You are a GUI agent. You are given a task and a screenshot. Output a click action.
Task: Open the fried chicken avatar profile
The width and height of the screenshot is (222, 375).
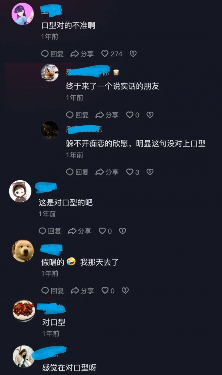tap(24, 310)
